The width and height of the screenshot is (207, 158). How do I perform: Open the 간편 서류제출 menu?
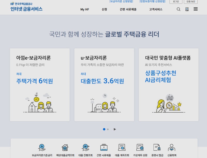point(128,9)
